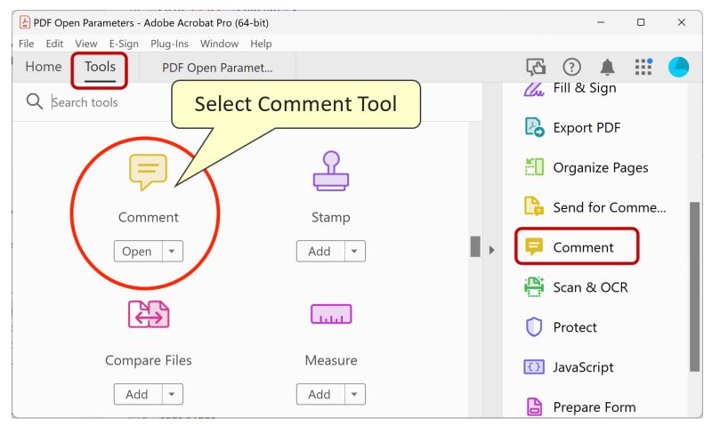The image size is (712, 426).
Task: Click in the Search tools field
Action: tap(109, 102)
